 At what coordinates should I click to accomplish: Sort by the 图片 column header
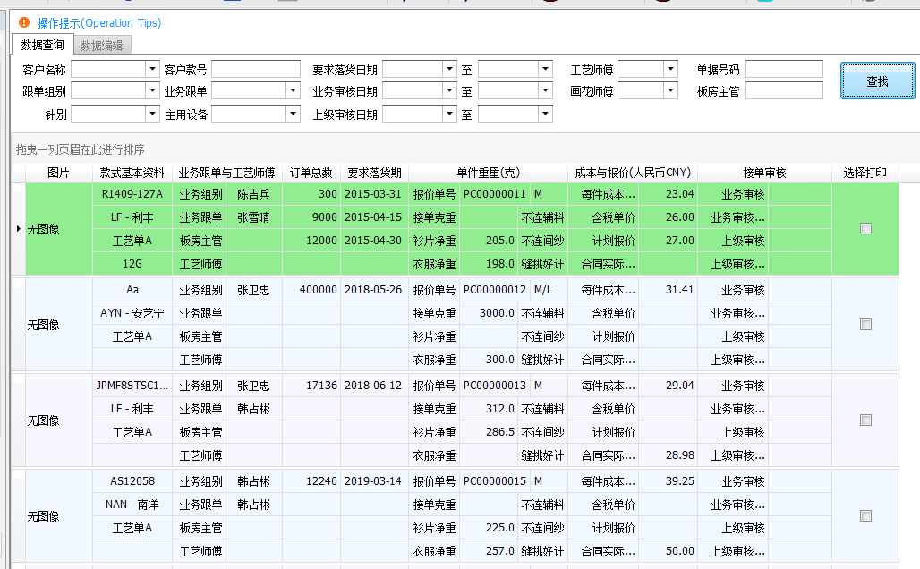tap(59, 173)
